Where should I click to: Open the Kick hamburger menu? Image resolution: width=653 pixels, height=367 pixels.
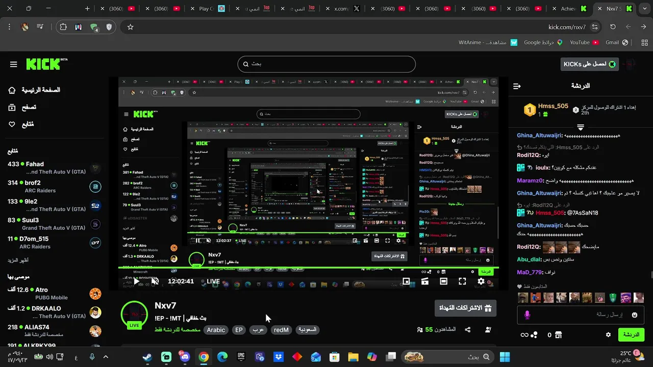pos(14,64)
